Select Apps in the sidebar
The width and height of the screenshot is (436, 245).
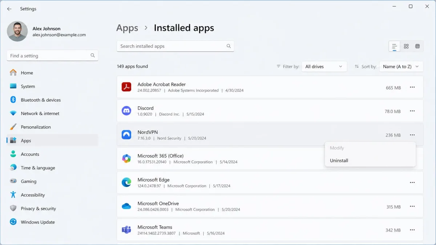[x=52, y=140]
